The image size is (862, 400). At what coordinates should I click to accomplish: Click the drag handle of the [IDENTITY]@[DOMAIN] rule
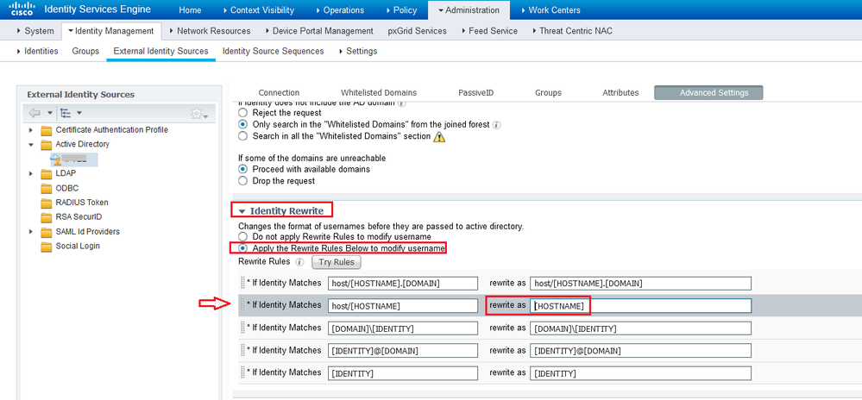[242, 351]
